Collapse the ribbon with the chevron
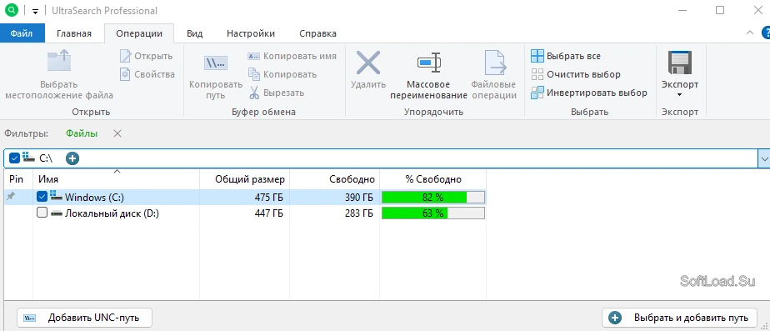This screenshot has width=770, height=331. pos(750,33)
